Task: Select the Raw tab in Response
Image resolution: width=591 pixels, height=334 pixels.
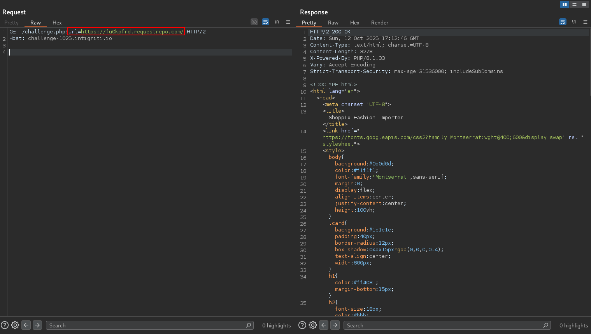Action: 333,23
